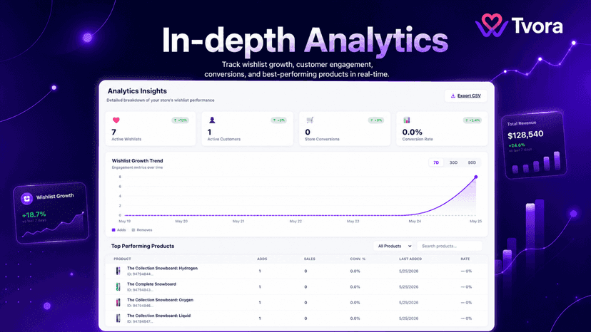Click the 0.0% Conversion Rate value
This screenshot has height=332, width=591.
coord(412,132)
